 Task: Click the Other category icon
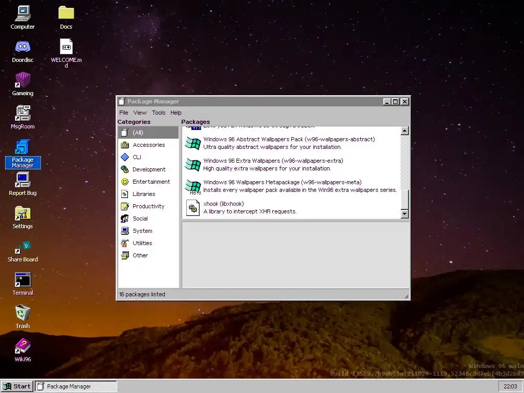point(125,255)
